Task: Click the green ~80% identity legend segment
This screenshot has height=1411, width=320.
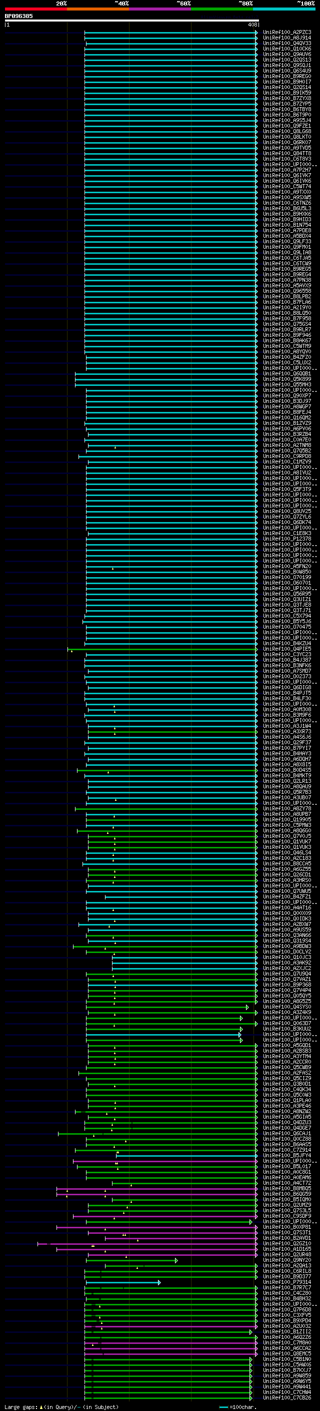Action: pyautogui.click(x=222, y=9)
